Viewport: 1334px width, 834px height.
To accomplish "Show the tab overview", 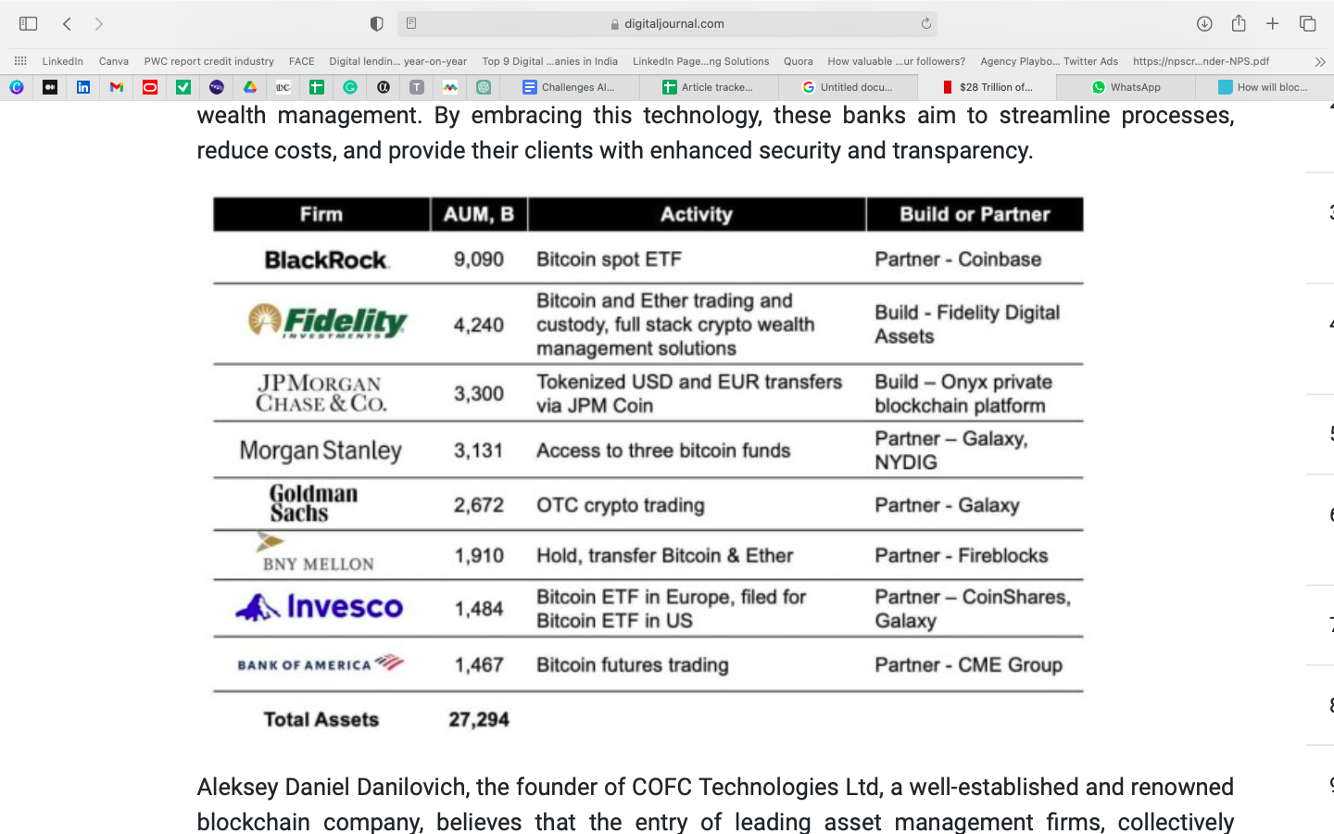I will tap(1307, 24).
